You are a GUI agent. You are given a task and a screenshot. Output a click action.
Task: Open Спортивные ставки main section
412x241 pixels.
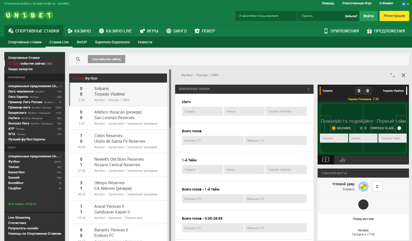[x=34, y=31]
